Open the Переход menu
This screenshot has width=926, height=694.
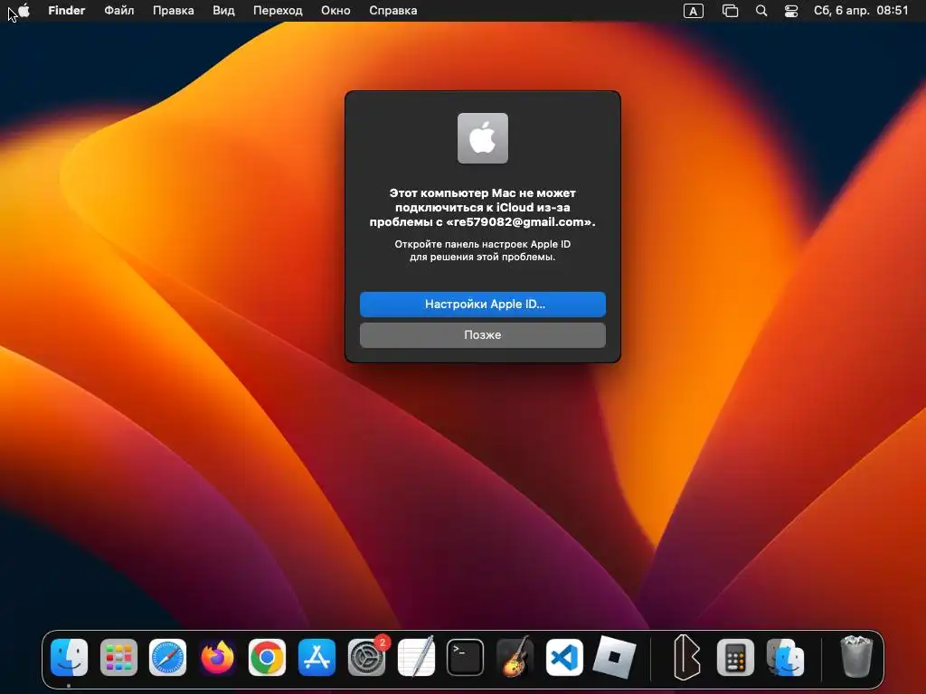(x=278, y=11)
